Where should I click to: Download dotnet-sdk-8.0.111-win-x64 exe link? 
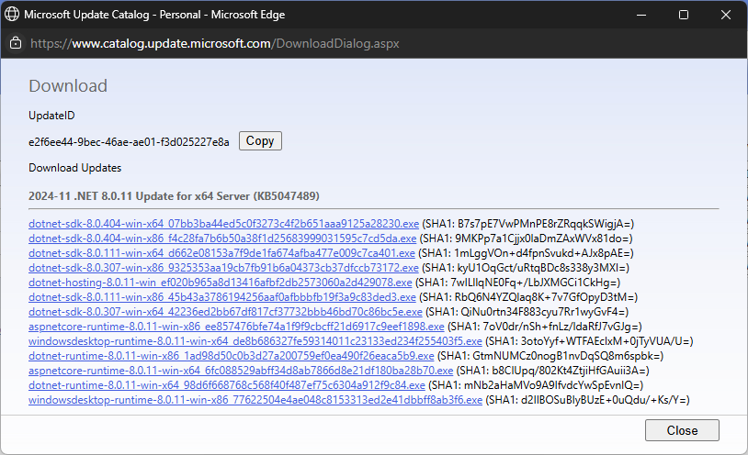(x=221, y=253)
